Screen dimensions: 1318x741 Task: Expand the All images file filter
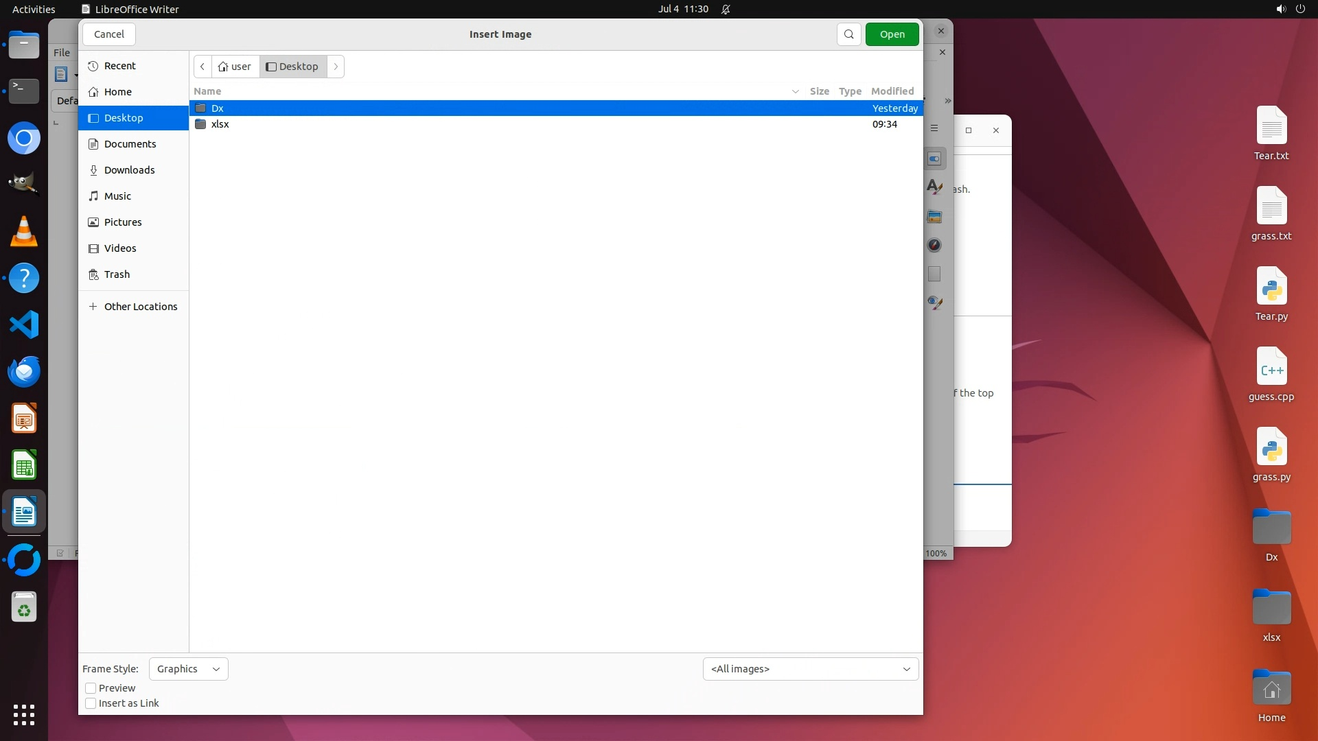(810, 669)
